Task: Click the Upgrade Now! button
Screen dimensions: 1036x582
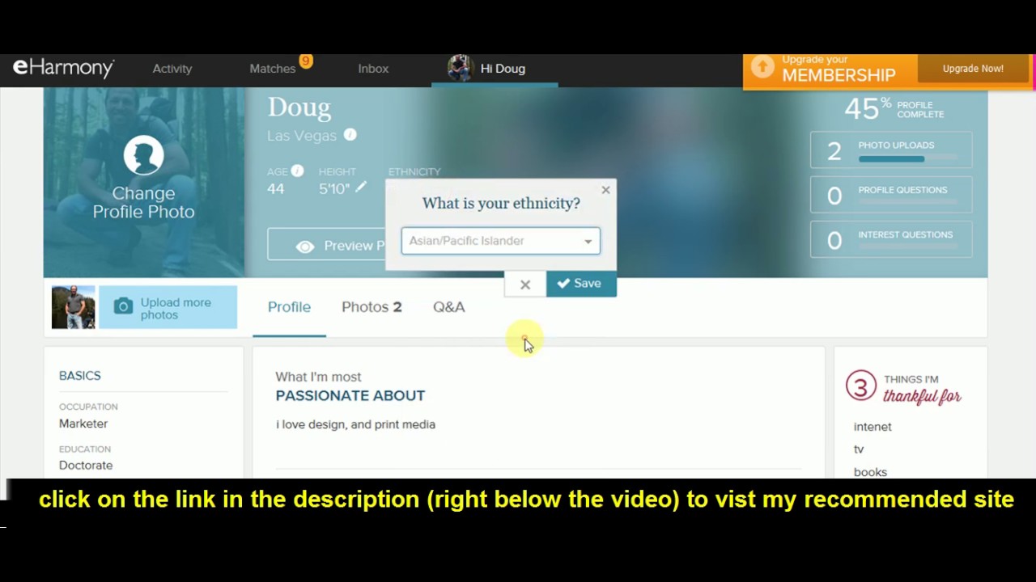Action: tap(973, 69)
